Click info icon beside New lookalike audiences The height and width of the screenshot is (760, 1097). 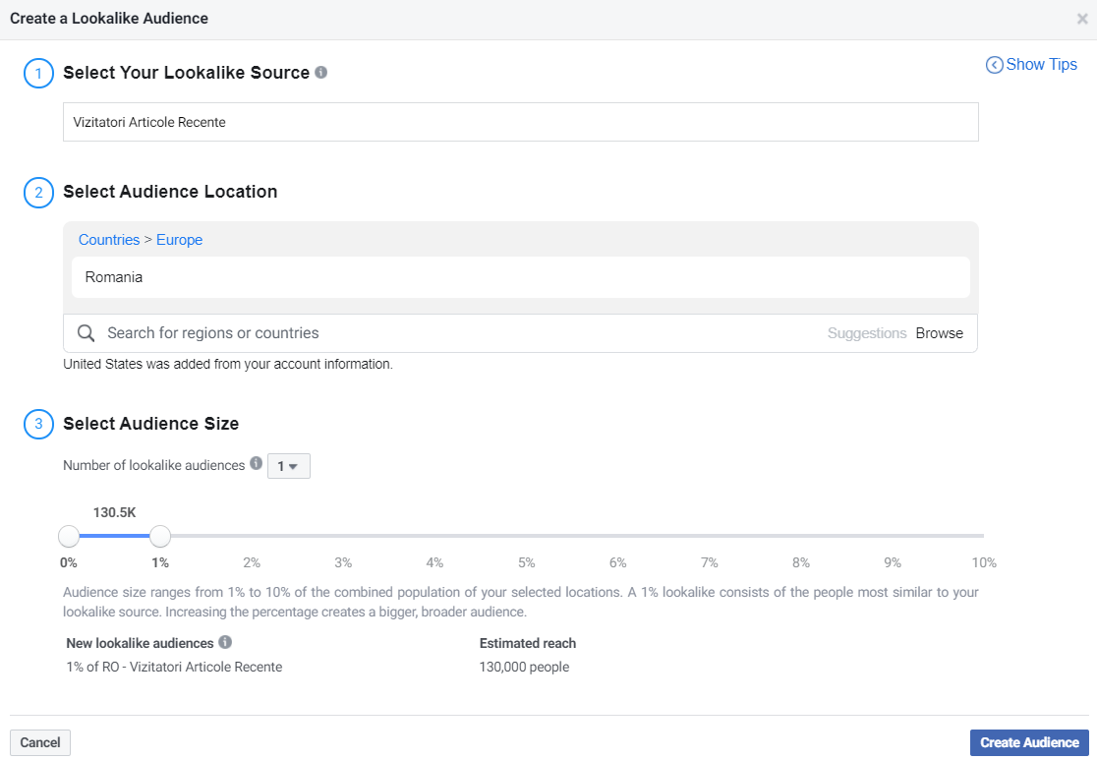[225, 642]
